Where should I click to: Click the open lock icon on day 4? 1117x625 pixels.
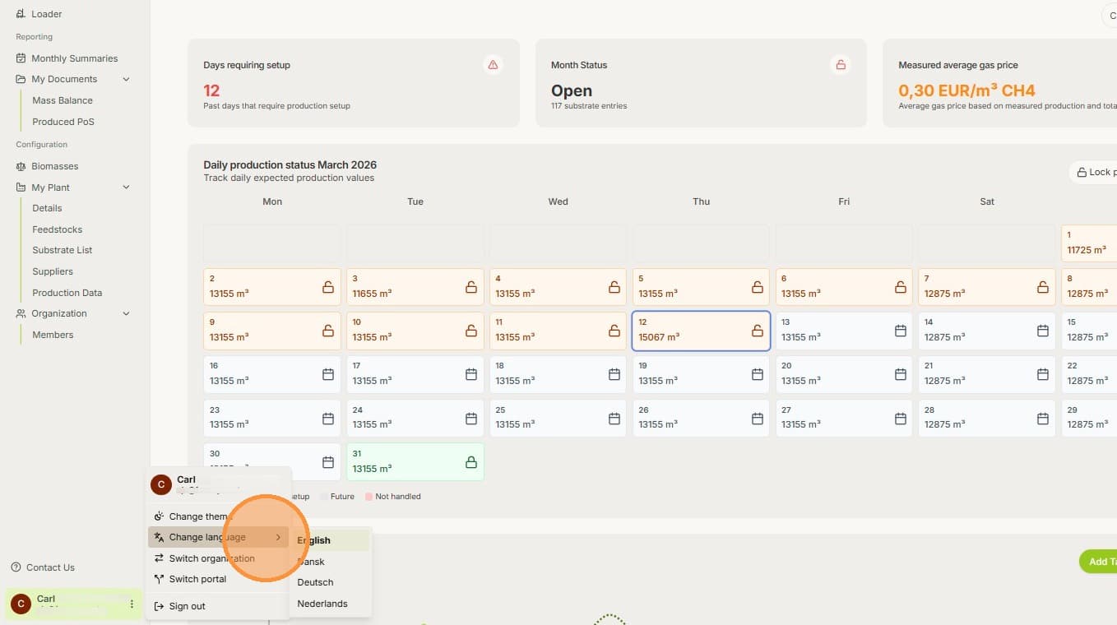614,287
